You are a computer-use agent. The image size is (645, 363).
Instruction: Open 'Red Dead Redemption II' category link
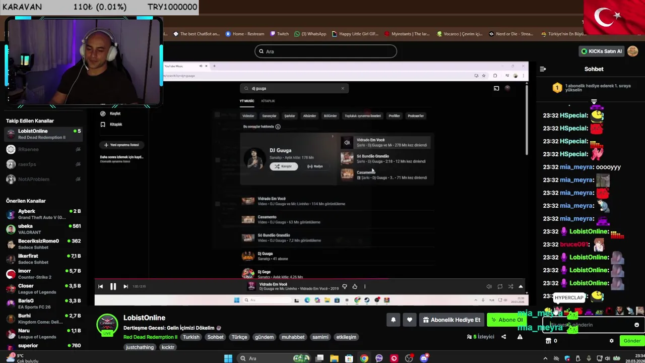coord(150,337)
